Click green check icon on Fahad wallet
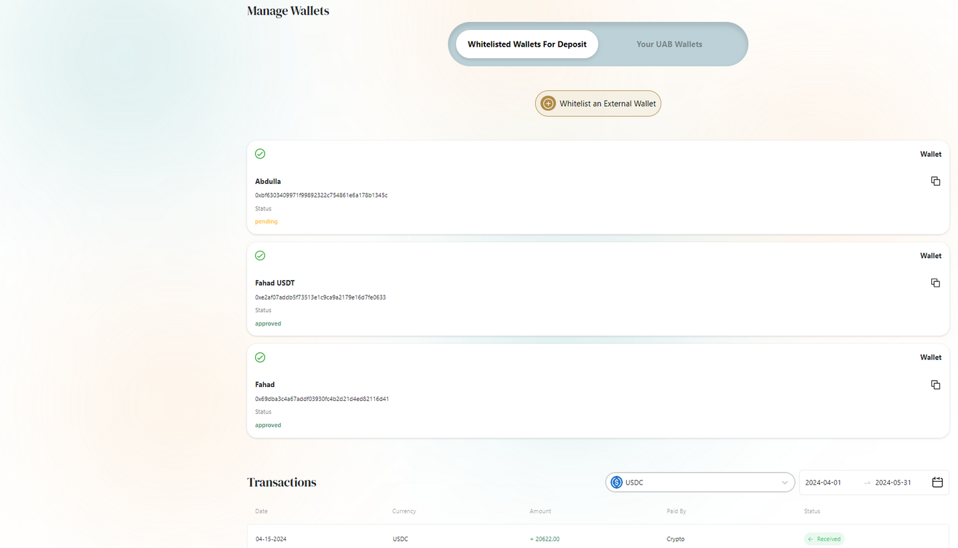This screenshot has width=958, height=548. coord(260,358)
